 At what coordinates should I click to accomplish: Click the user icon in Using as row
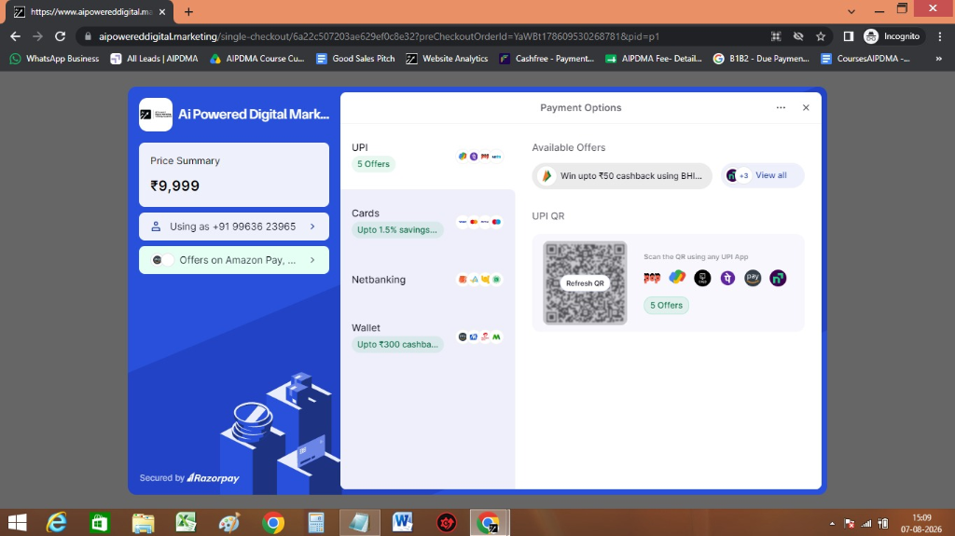tap(156, 227)
